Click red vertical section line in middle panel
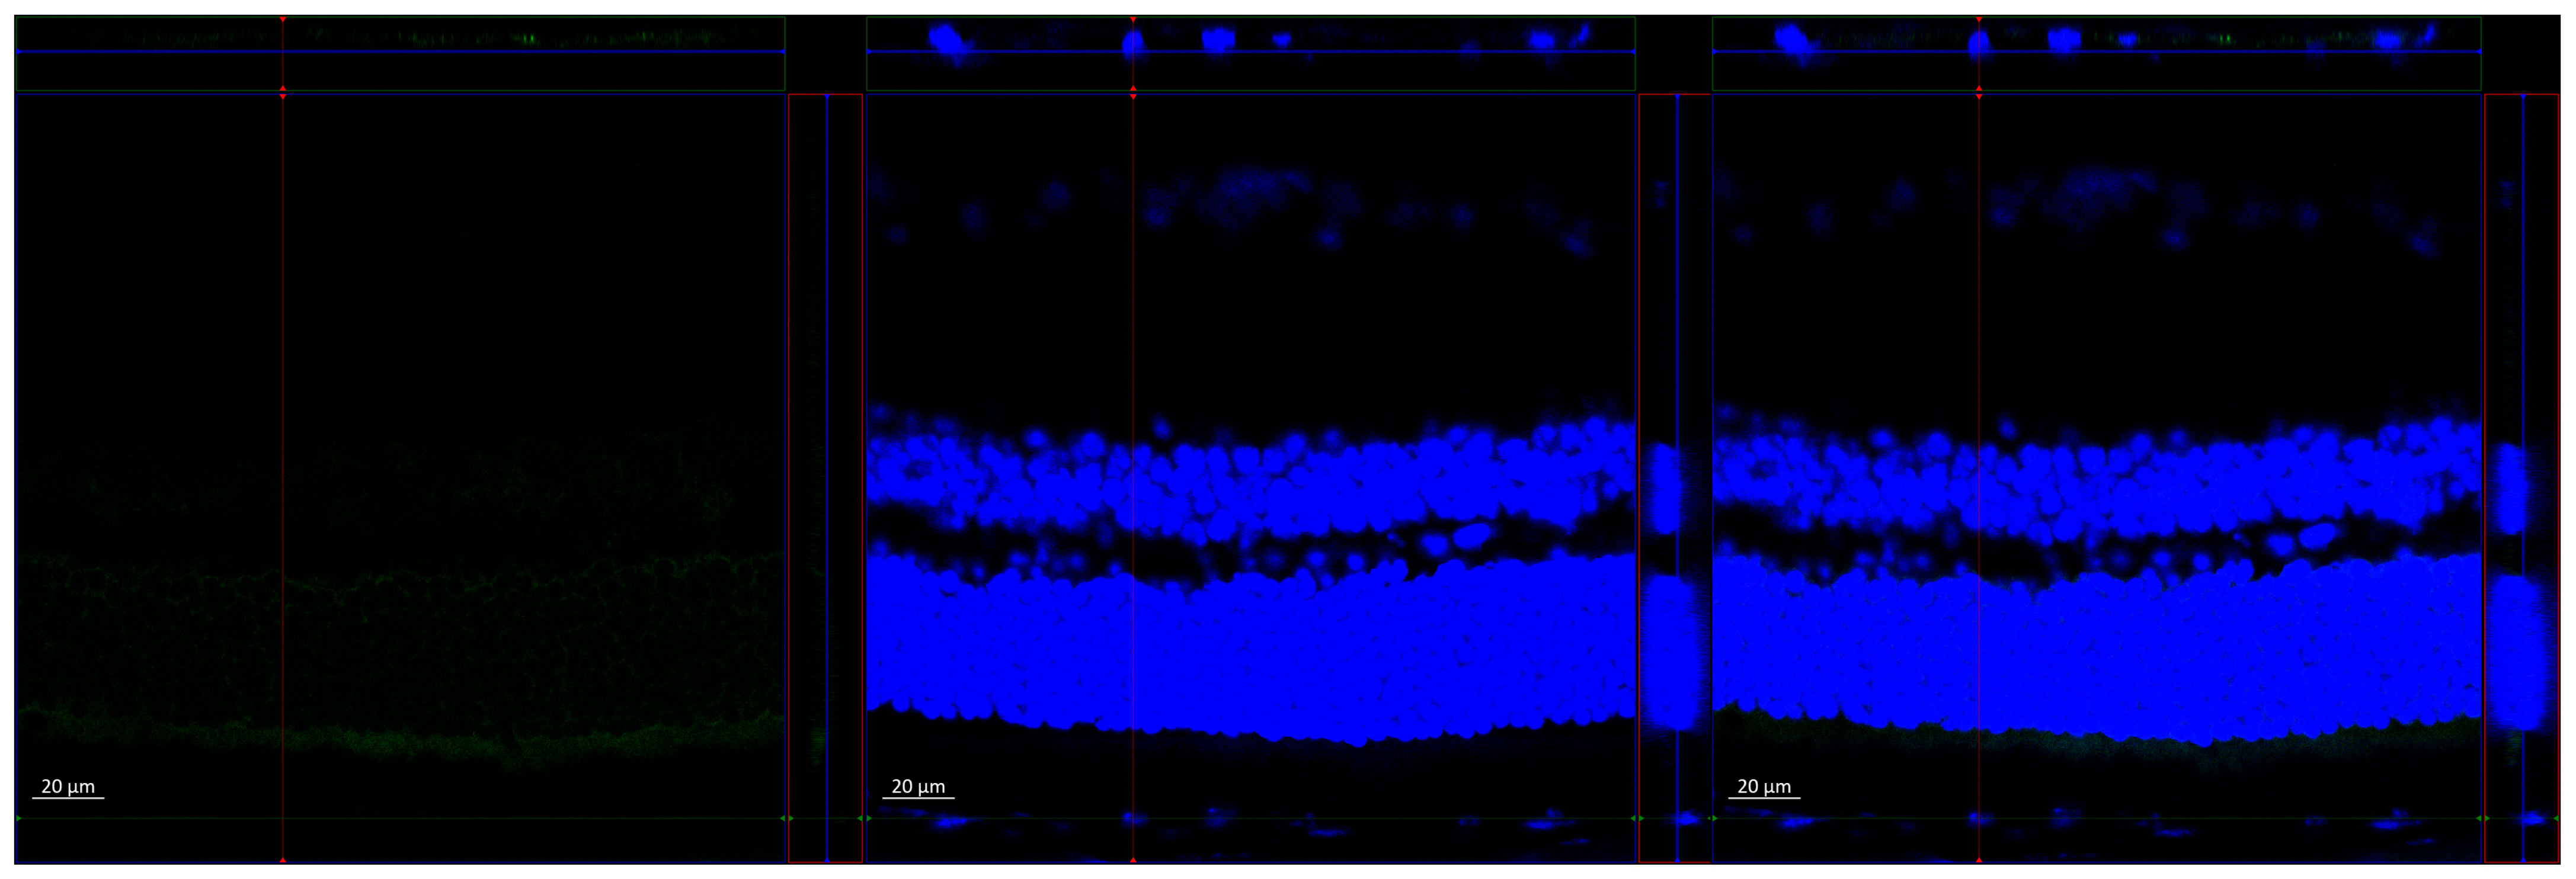This screenshot has width=2576, height=879. 1133,300
